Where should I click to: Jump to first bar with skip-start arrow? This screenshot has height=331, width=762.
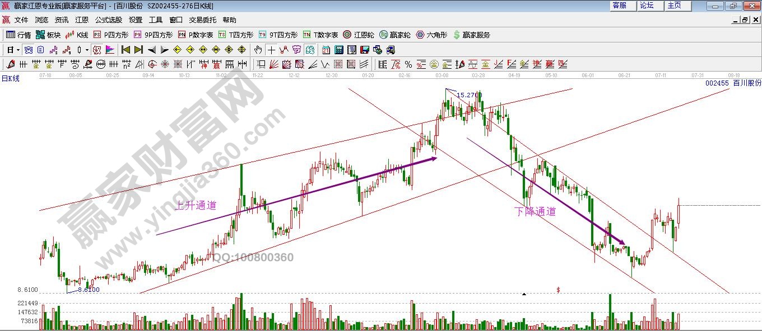(126, 50)
